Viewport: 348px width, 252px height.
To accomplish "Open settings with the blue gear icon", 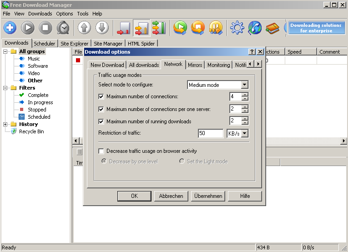I will click(237, 28).
